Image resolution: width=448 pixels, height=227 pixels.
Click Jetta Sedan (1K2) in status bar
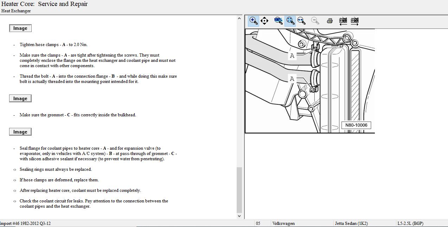pos(351,223)
